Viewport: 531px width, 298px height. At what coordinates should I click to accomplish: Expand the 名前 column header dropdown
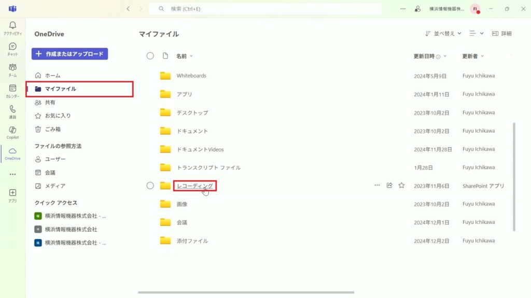(x=185, y=56)
